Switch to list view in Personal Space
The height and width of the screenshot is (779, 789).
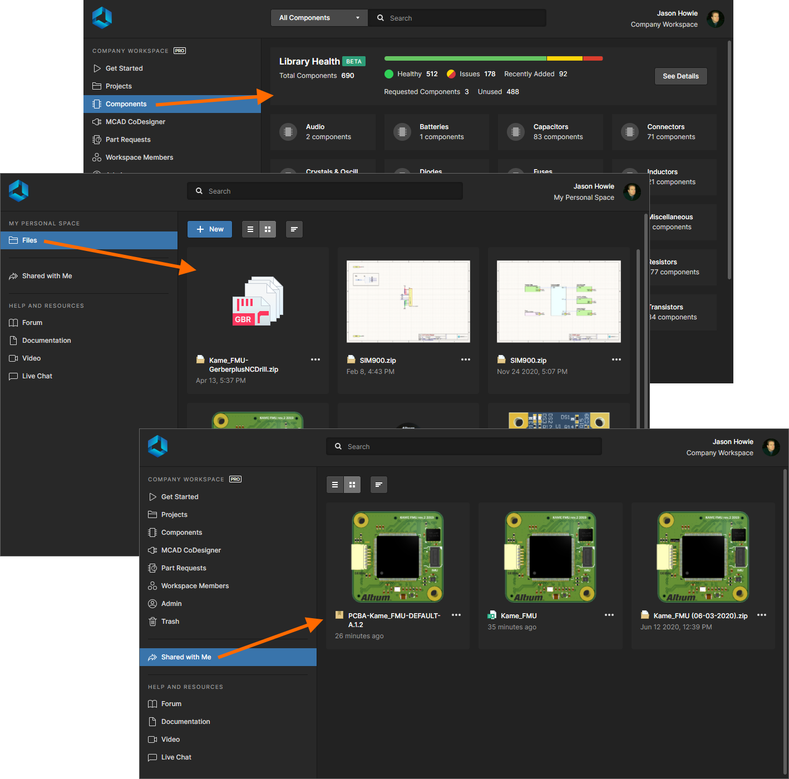click(250, 229)
